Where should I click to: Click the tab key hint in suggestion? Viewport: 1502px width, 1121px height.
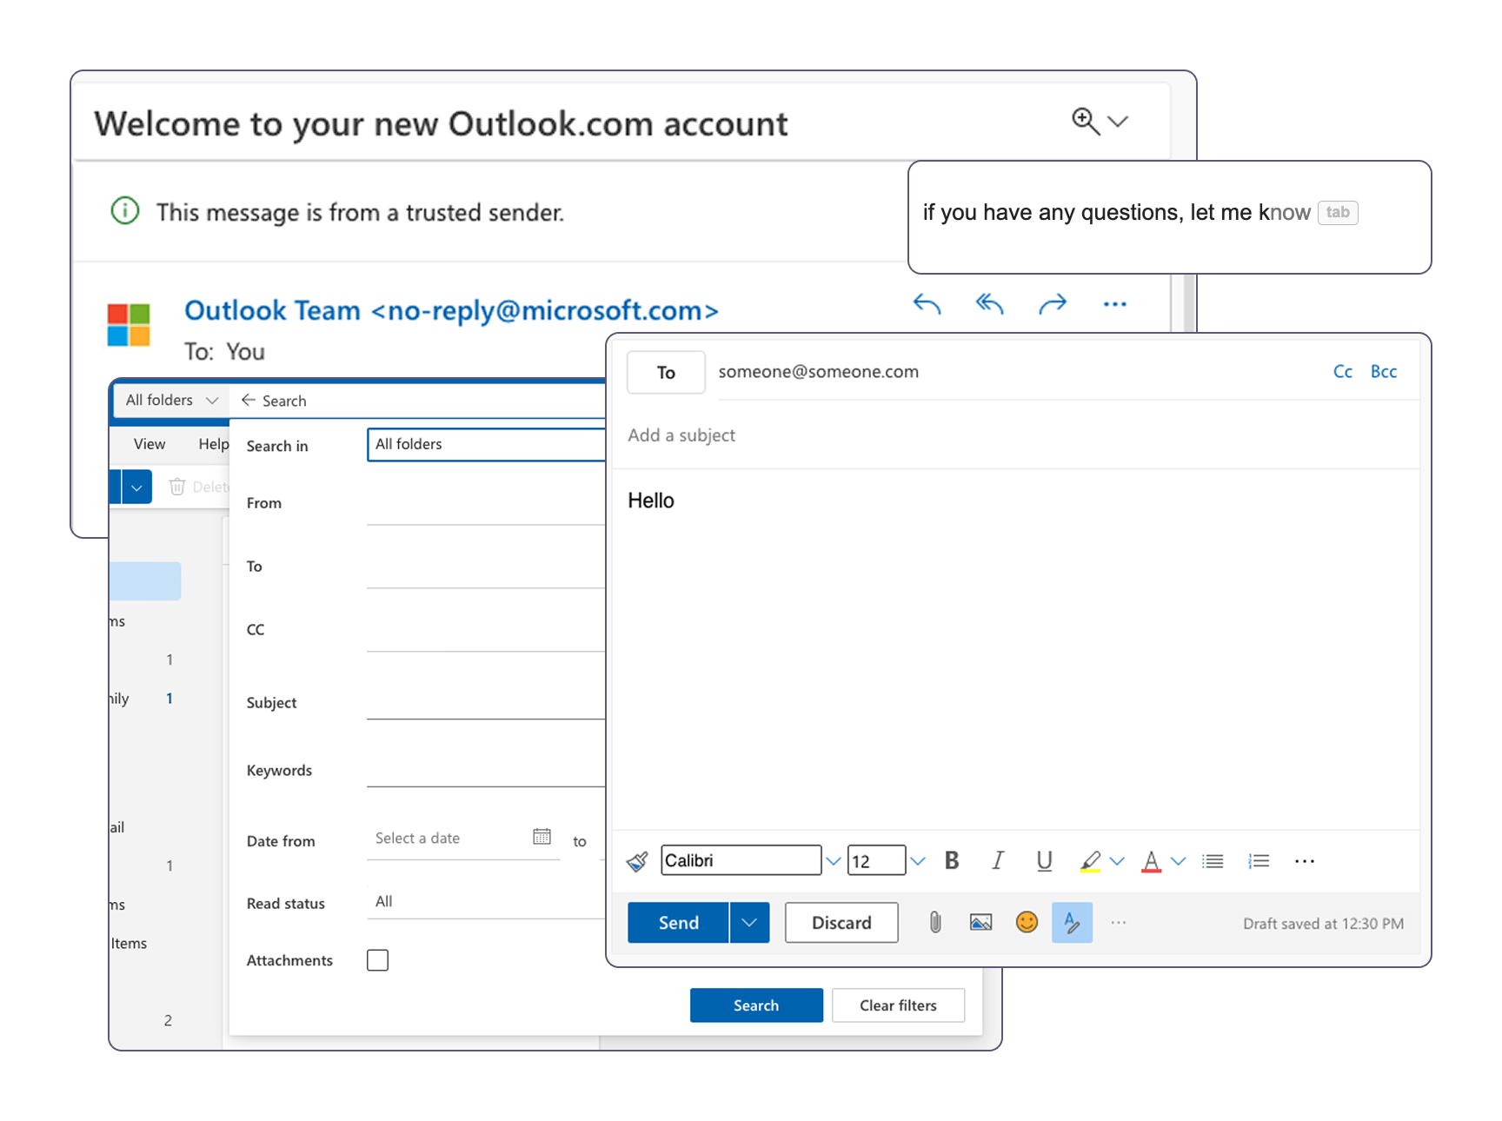click(x=1338, y=212)
